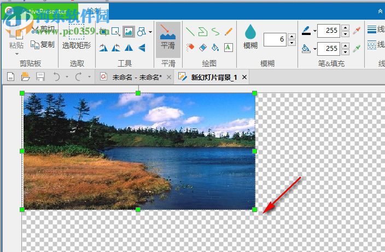This screenshot has height=252, width=385.
Task: Click the open folder icon
Action: [x=25, y=77]
